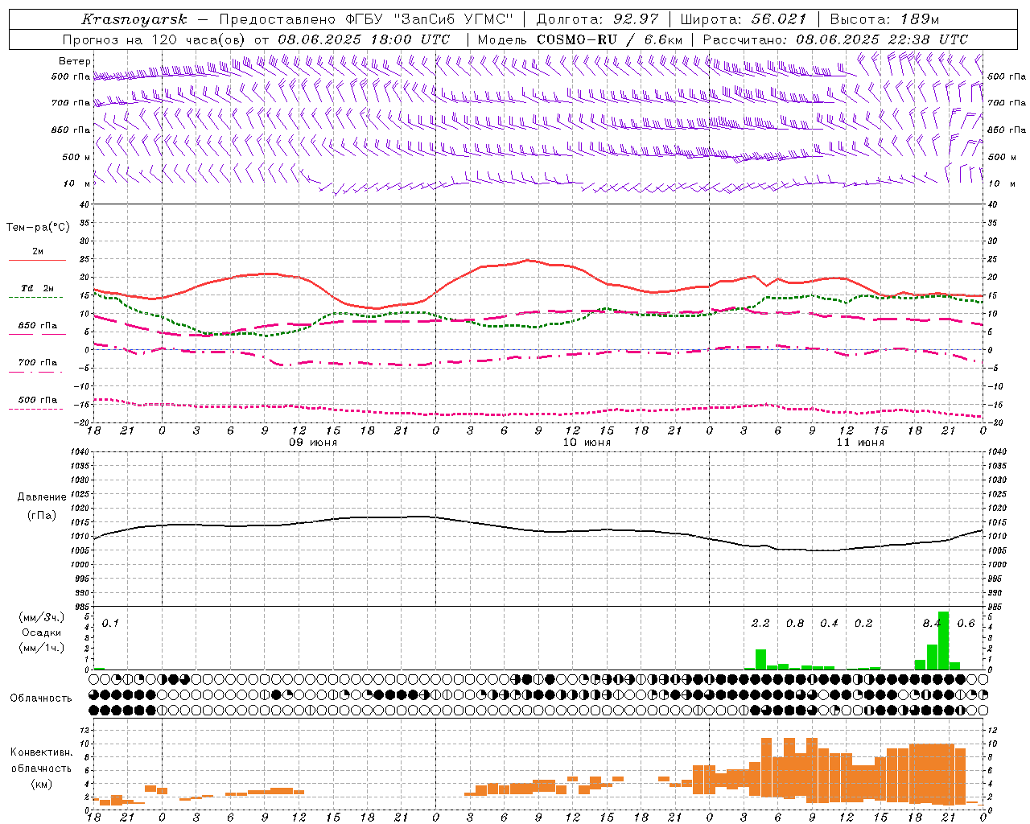This screenshot has width=1030, height=824.
Task: Click the Высота: 189м header field
Action: tap(884, 19)
